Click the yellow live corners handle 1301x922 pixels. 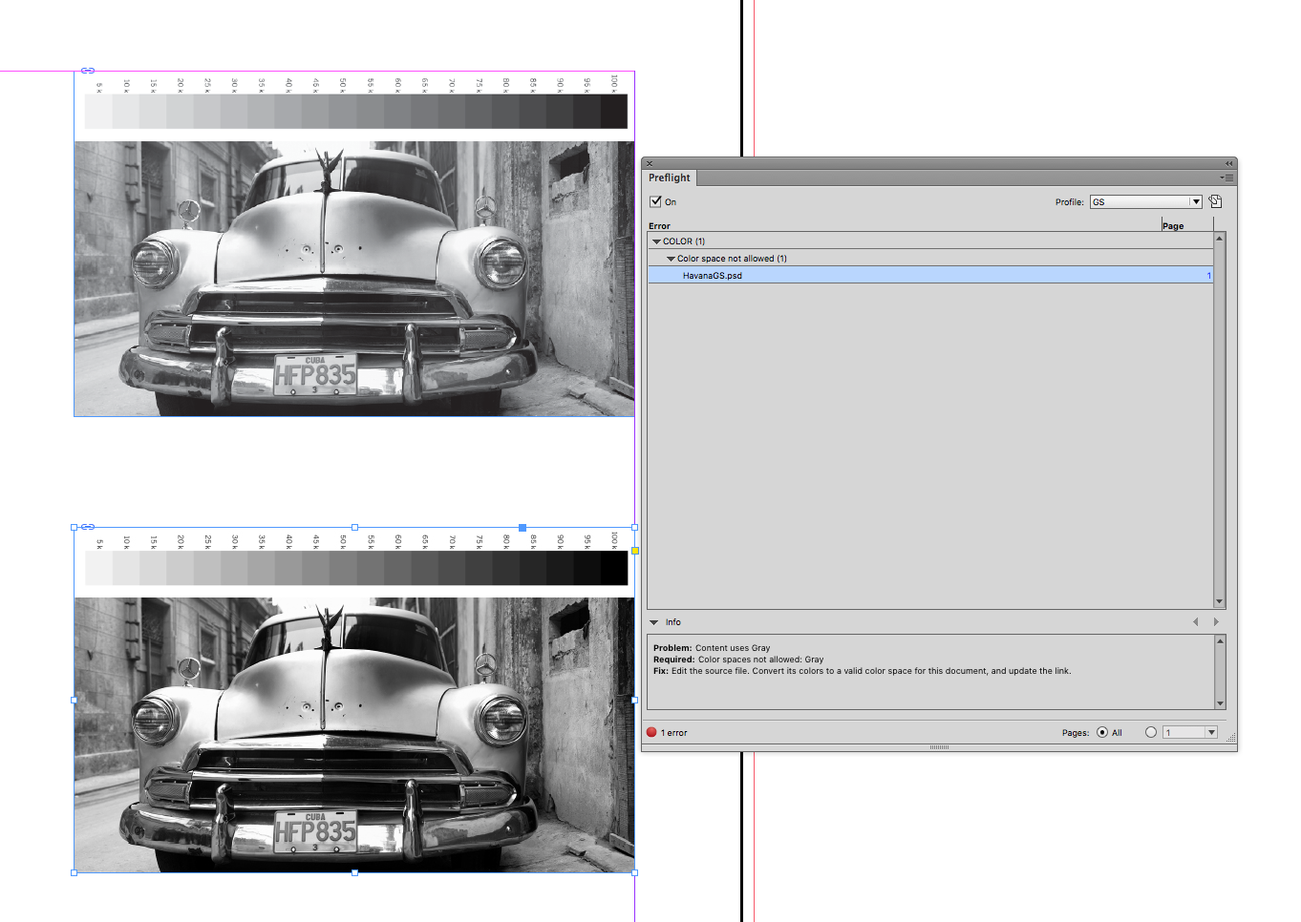[635, 551]
